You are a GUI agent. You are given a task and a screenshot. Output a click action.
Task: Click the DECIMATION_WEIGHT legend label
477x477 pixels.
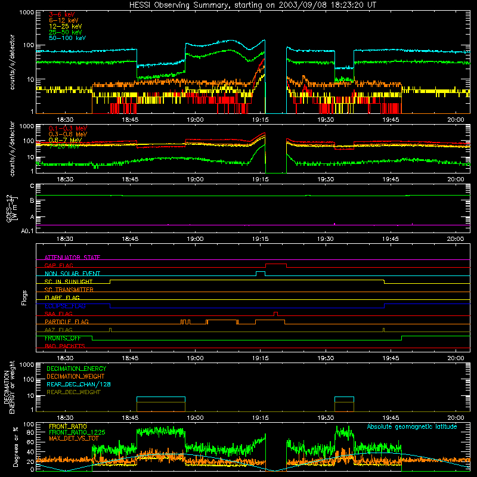(x=76, y=376)
